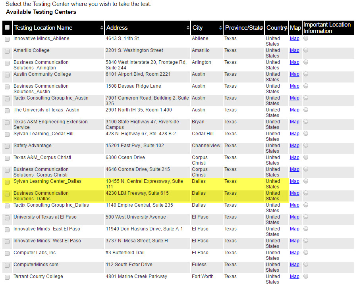Screen dimensions: 361x284
Task: Click the 'Available Testing Centers' heading
Action: pos(41,12)
